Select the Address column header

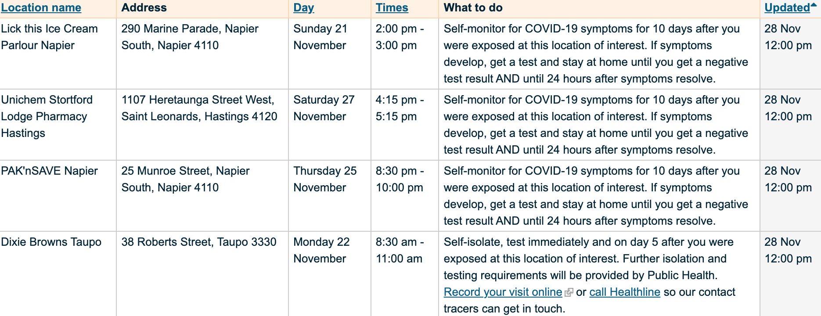[x=144, y=8]
